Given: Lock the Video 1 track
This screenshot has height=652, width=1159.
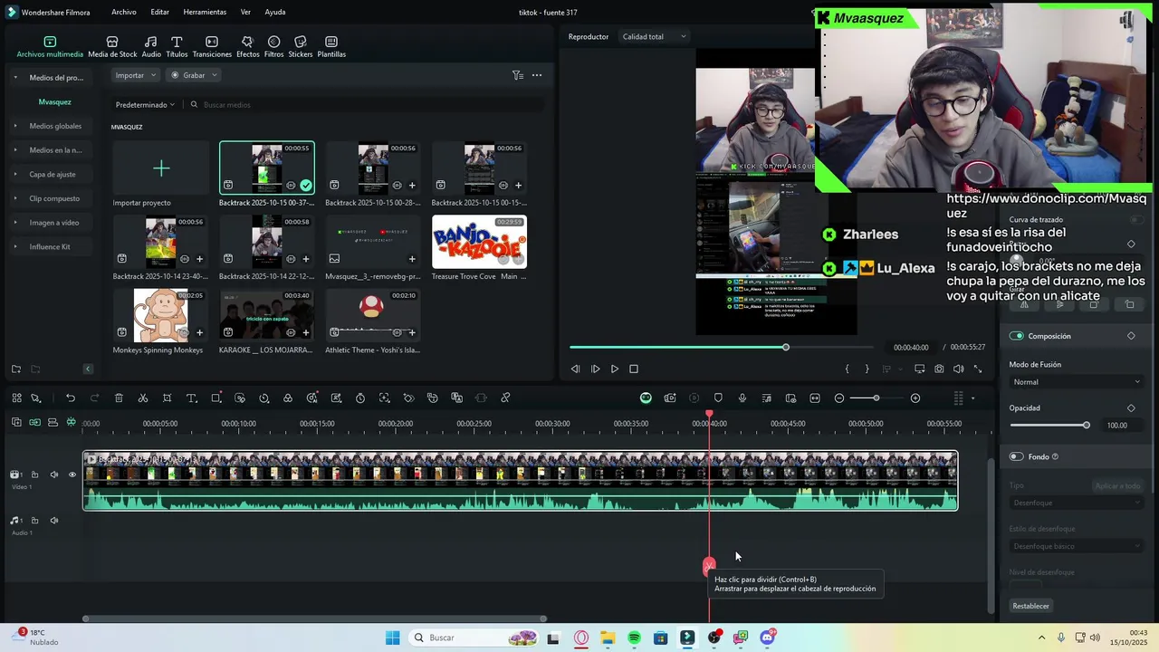Looking at the screenshot, I should coord(34,475).
